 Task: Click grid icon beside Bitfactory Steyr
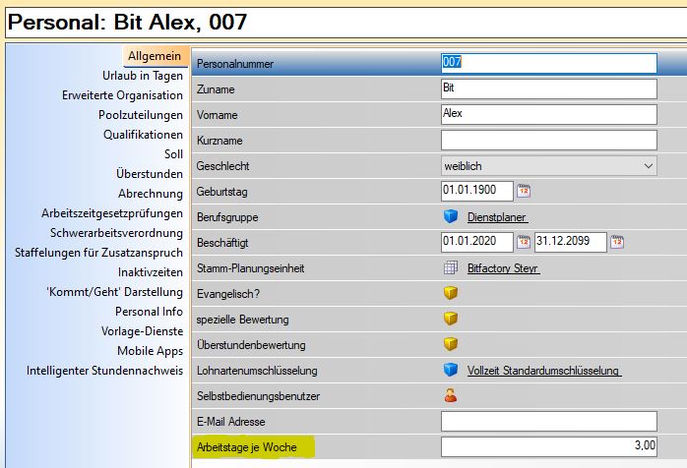click(x=451, y=267)
